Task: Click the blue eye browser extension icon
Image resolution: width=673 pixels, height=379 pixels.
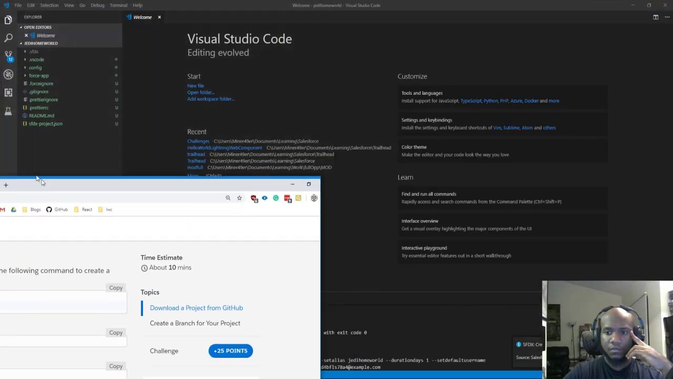Action: click(264, 198)
